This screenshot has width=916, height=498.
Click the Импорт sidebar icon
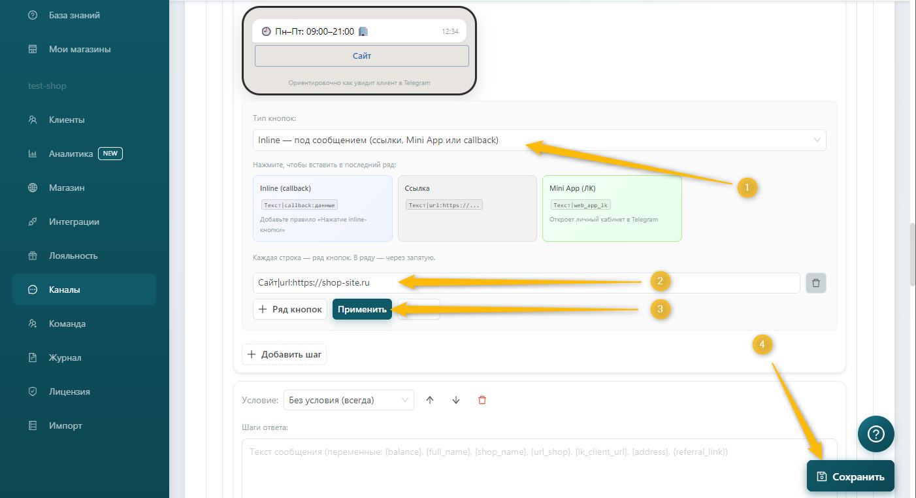click(x=33, y=425)
